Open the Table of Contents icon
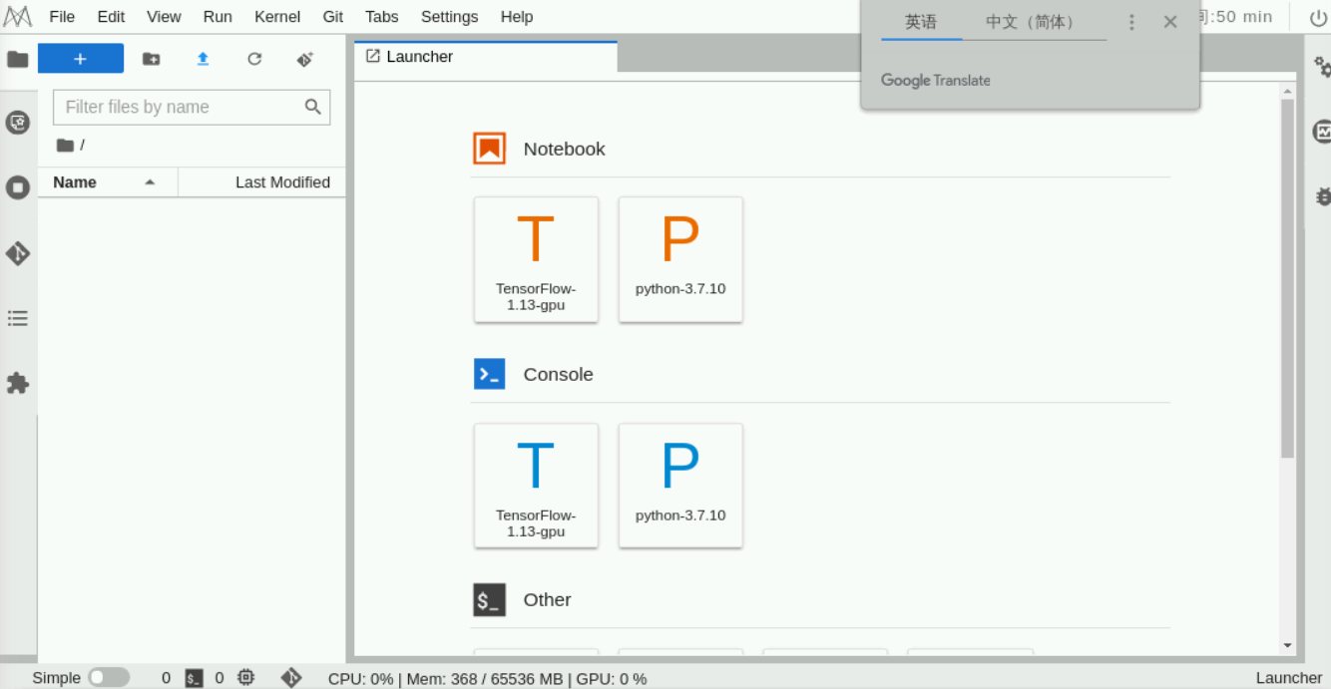The image size is (1331, 689). (x=18, y=318)
